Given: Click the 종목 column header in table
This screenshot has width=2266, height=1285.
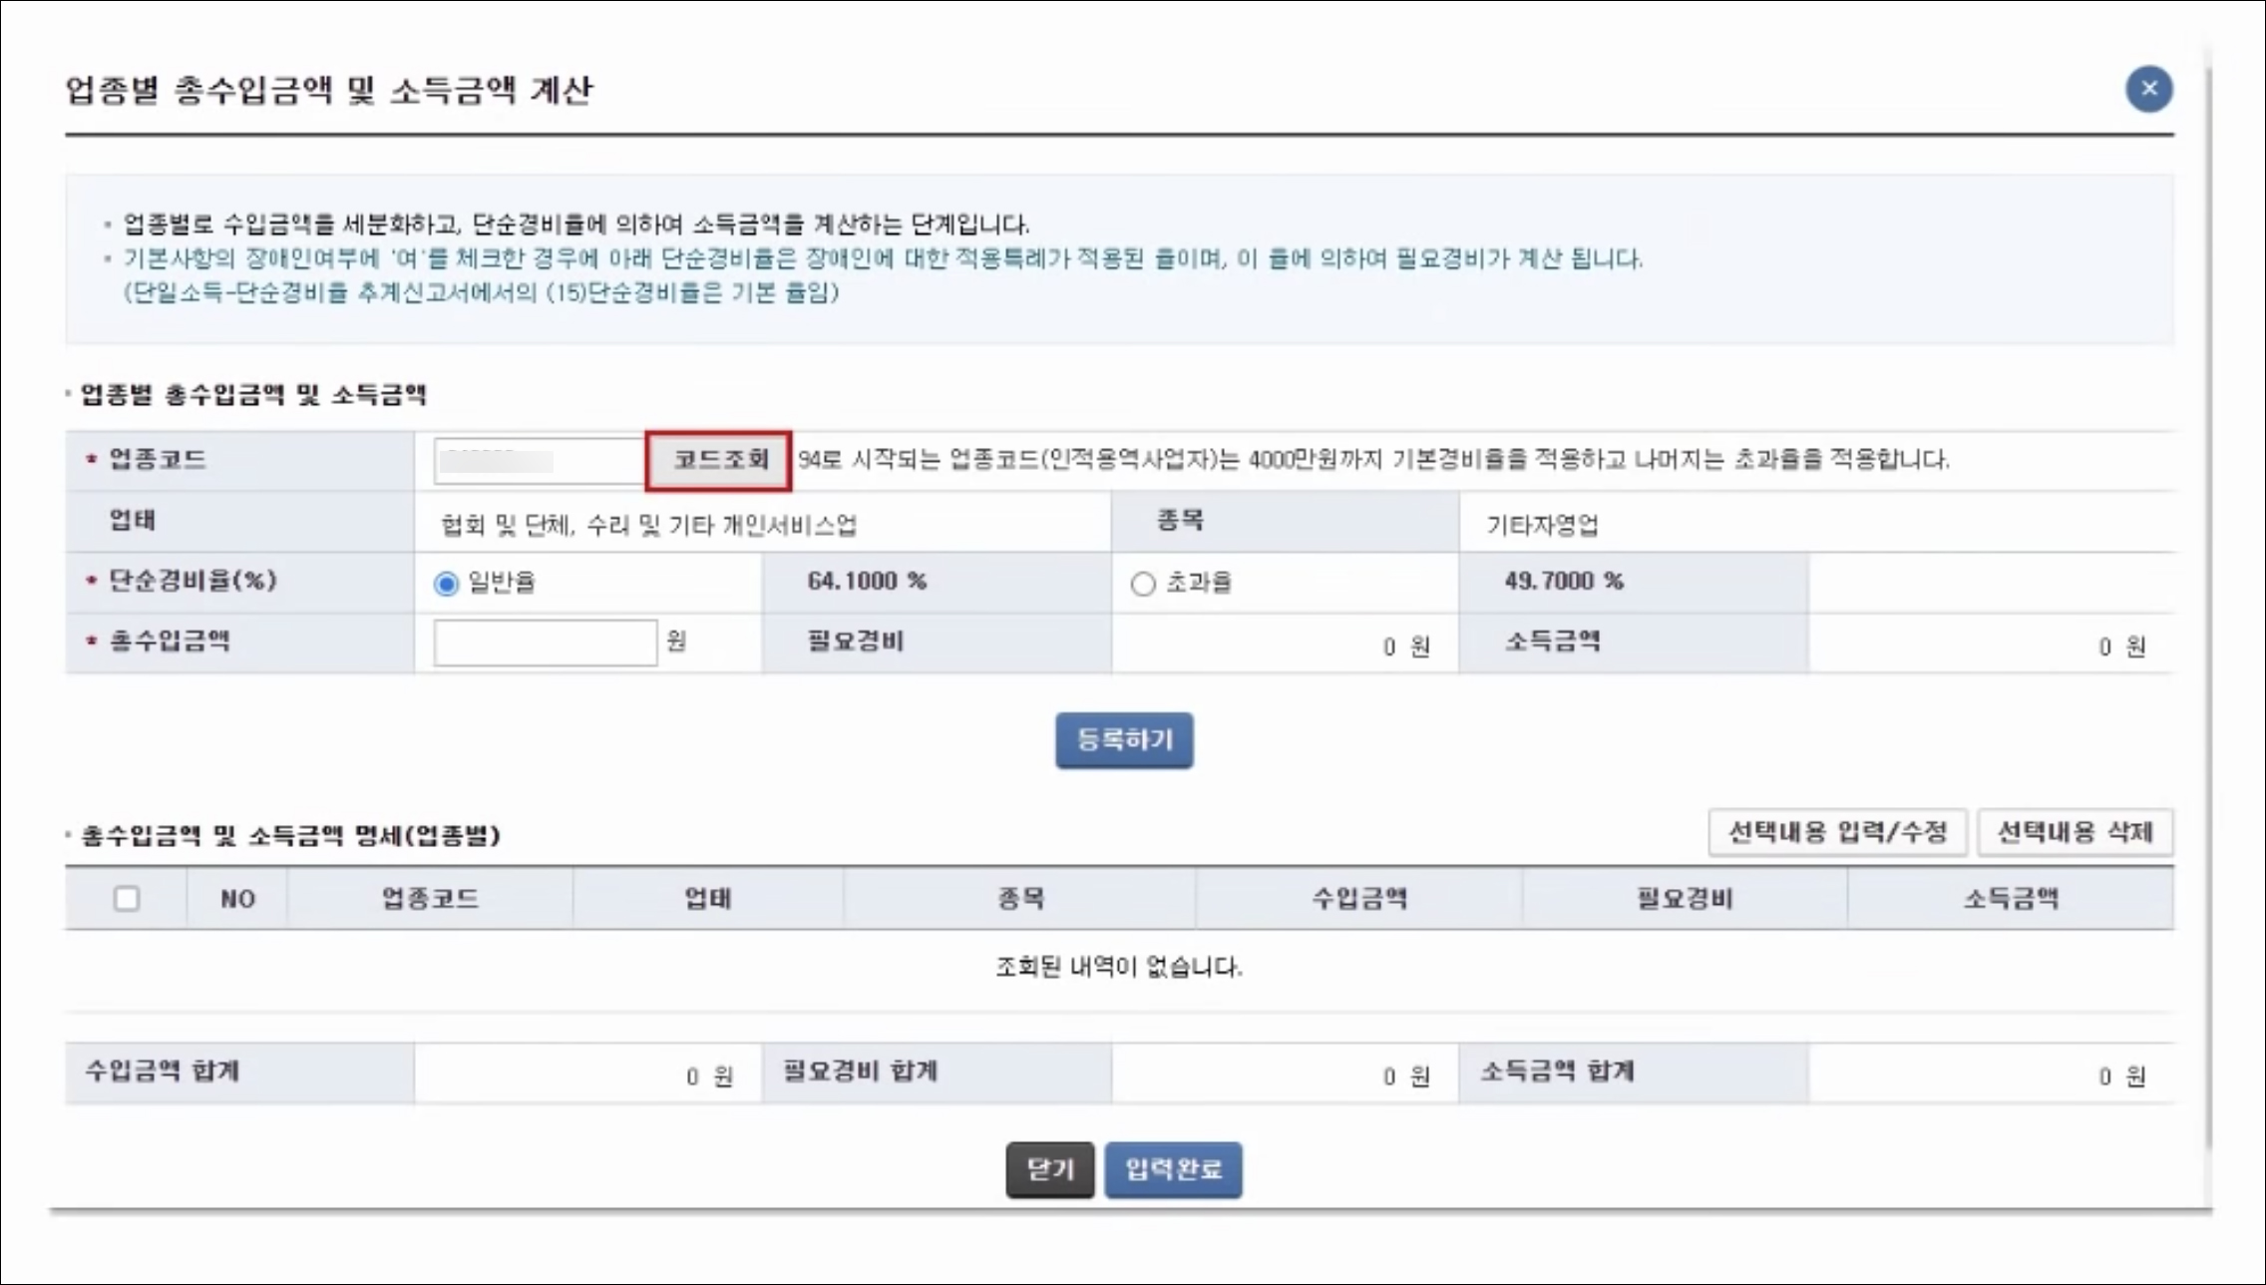Looking at the screenshot, I should click(x=1019, y=899).
